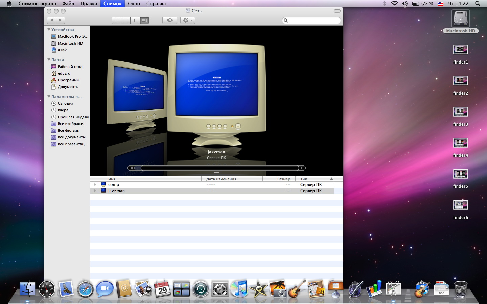Sort by Дата изменения column header
Viewport: 487px width, 304px height.
(x=232, y=179)
